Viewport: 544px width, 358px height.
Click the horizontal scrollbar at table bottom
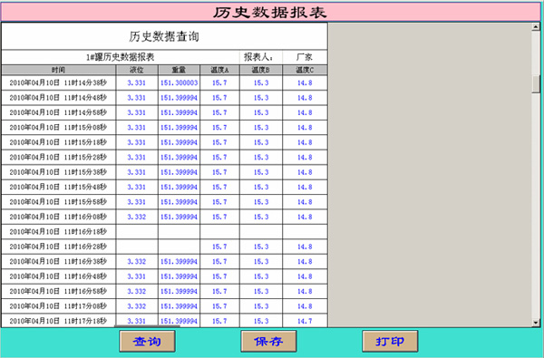(x=147, y=326)
